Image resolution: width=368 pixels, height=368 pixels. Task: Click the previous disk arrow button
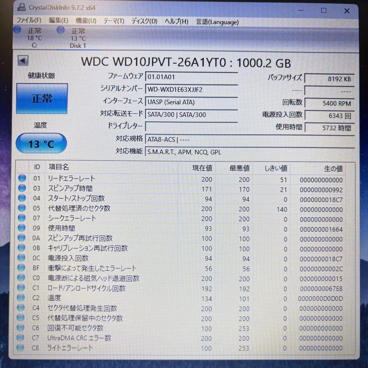point(23,61)
